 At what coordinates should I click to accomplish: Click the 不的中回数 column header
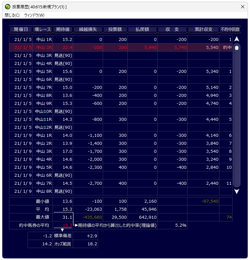(230, 29)
